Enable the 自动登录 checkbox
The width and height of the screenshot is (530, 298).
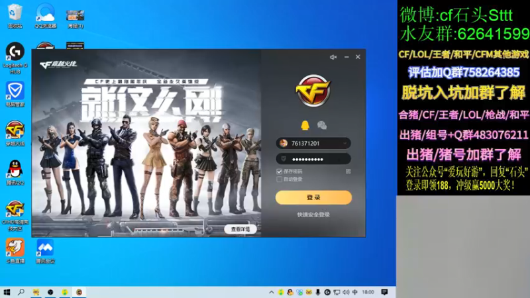coord(279,179)
